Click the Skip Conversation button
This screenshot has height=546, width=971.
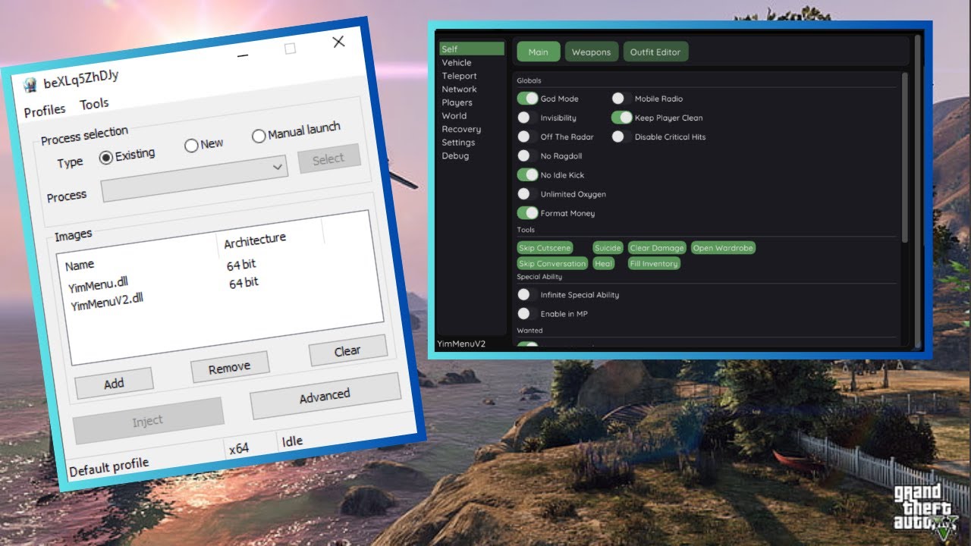(552, 264)
